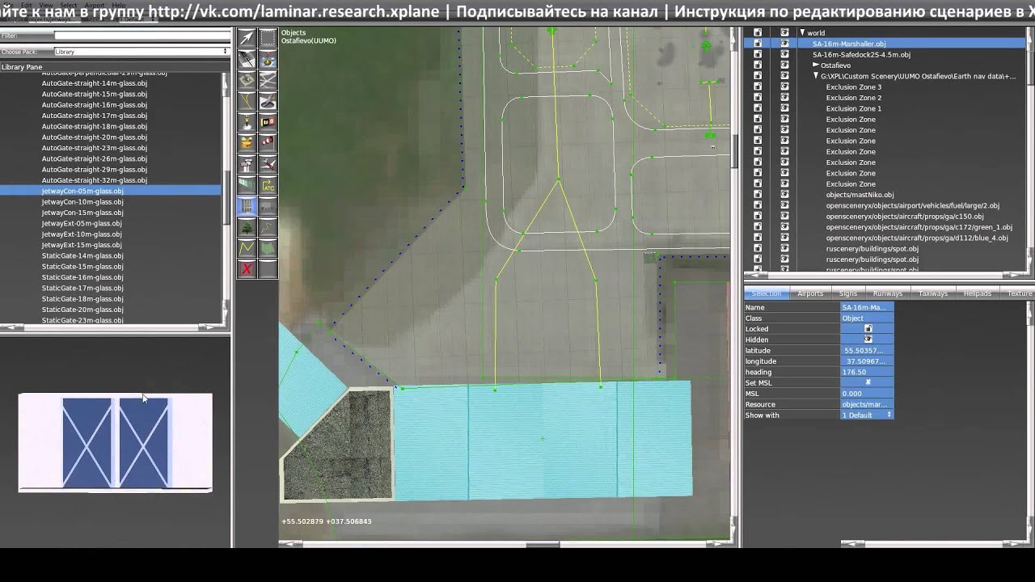
Task: Select JetwayCon-10m-glass.obj in library
Action: pyautogui.click(x=82, y=202)
